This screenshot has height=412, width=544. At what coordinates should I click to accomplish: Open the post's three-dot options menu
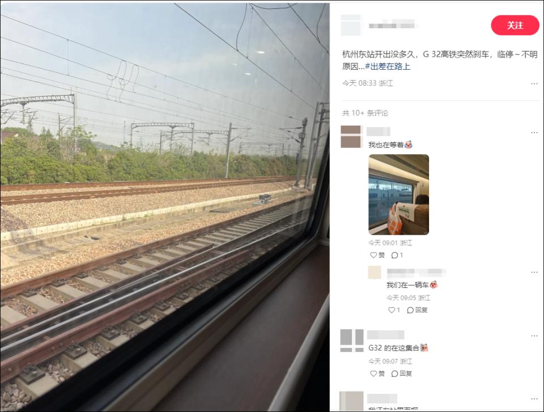tap(534, 84)
